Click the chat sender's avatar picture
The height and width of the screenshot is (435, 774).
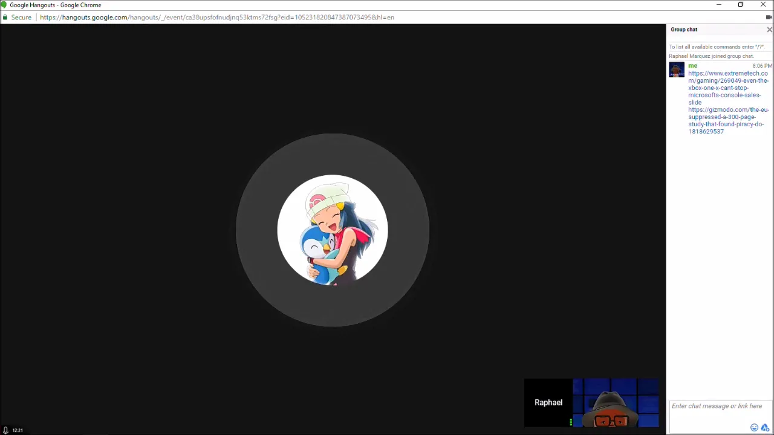677,70
